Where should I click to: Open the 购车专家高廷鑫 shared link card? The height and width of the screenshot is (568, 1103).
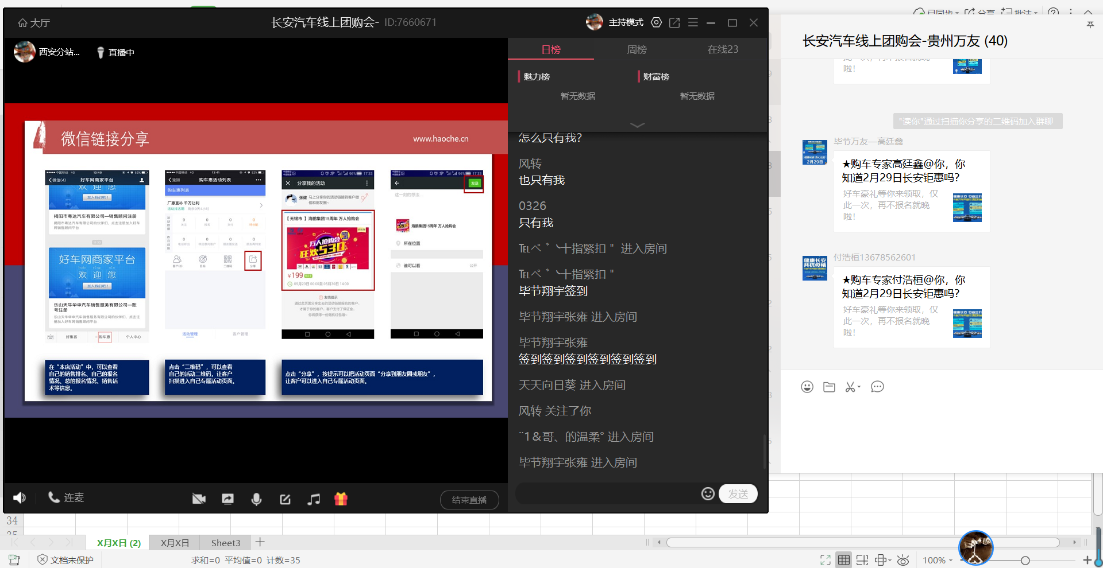912,191
